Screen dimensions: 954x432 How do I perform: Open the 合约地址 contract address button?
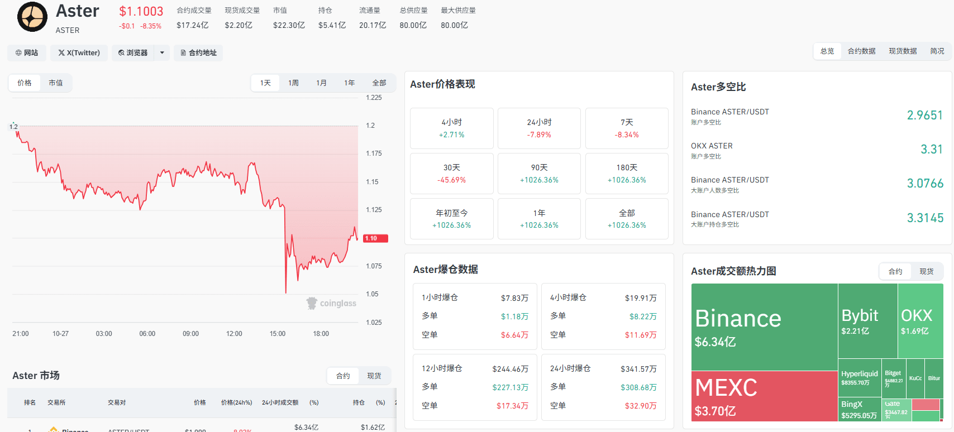pyautogui.click(x=198, y=52)
